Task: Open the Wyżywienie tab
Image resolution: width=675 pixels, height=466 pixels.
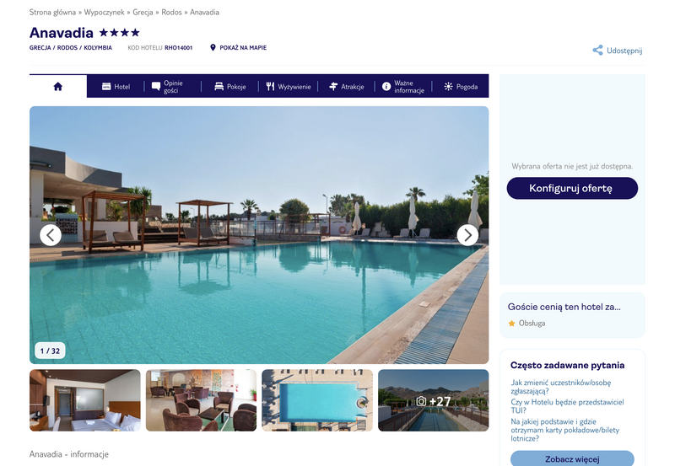Action: pyautogui.click(x=288, y=87)
